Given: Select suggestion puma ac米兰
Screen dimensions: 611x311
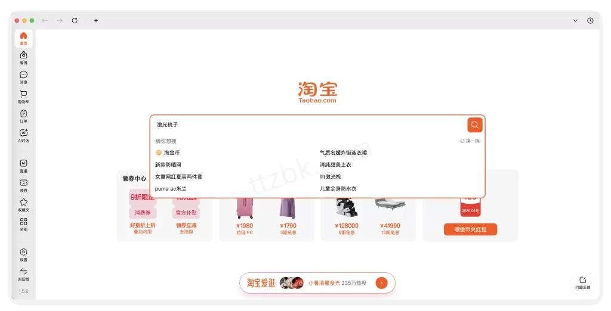Looking at the screenshot, I should point(171,189).
